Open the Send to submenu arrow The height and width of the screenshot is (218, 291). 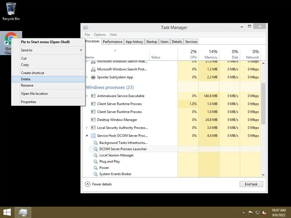click(81, 50)
